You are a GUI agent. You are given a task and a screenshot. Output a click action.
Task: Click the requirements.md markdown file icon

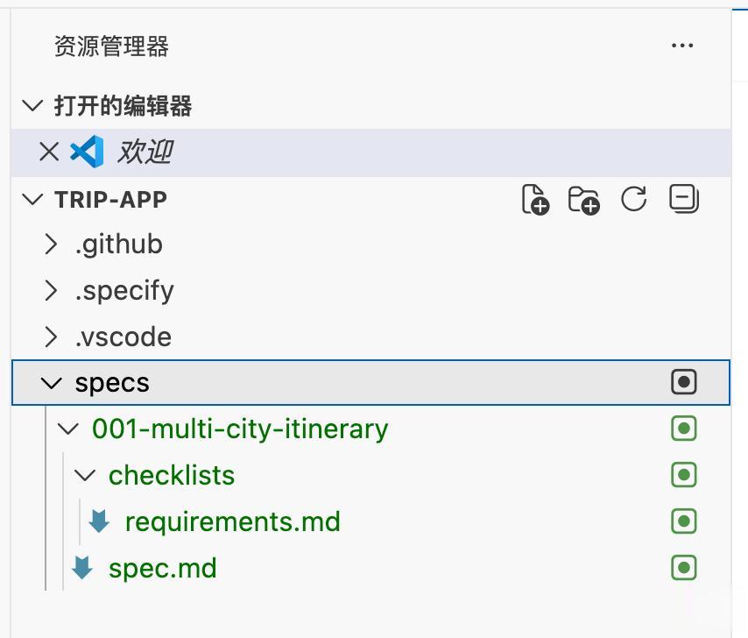tap(99, 521)
